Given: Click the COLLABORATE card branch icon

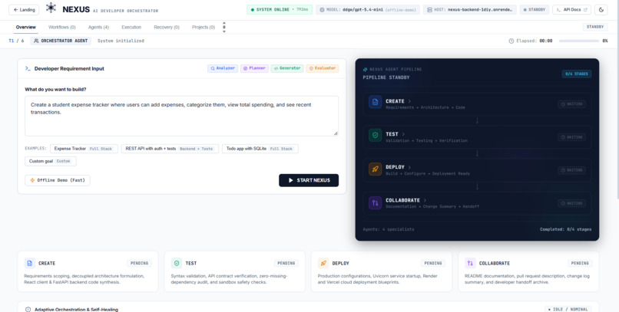Looking at the screenshot, I should click(470, 263).
